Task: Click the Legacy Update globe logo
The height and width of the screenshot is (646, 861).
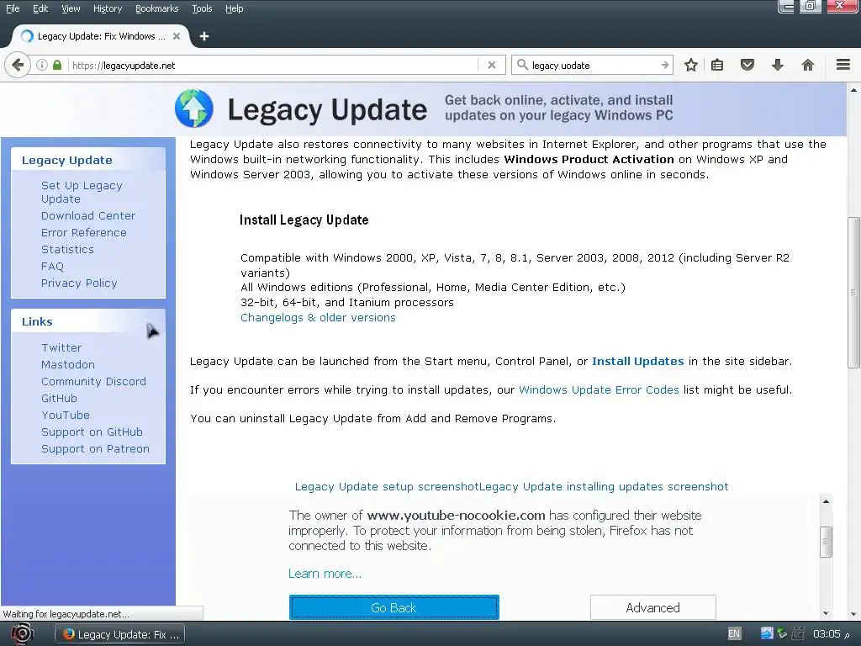Action: click(194, 109)
